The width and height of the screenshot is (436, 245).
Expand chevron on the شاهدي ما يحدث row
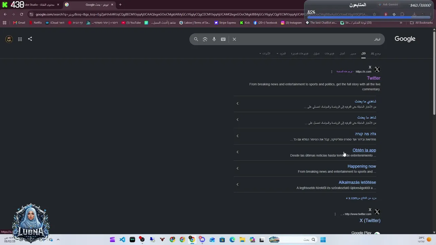[237, 103]
